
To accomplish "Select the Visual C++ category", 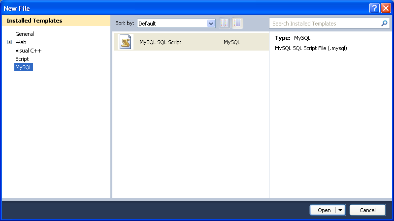I will click(29, 51).
